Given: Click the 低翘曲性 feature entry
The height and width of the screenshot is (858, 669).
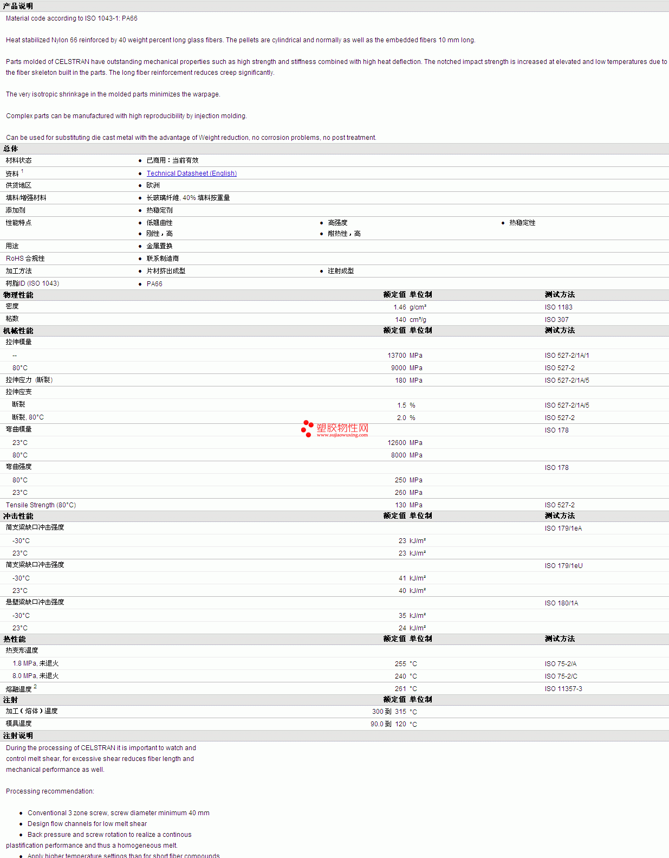Looking at the screenshot, I should point(160,223).
